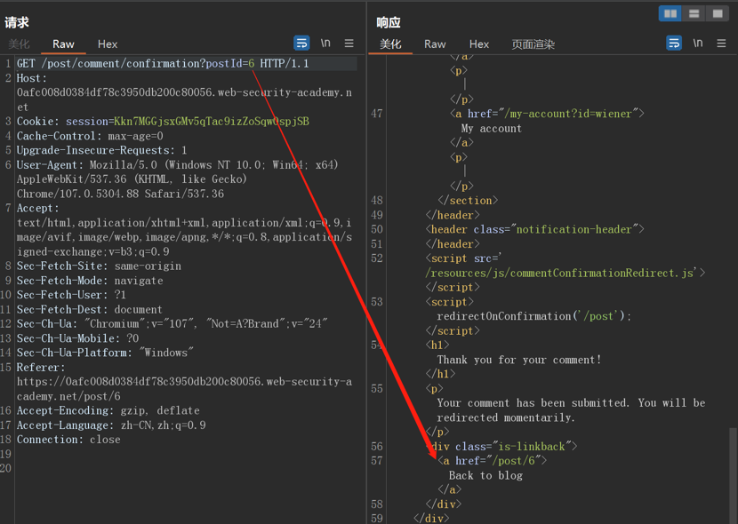Select the request Raw tab
The image size is (738, 524).
[63, 44]
